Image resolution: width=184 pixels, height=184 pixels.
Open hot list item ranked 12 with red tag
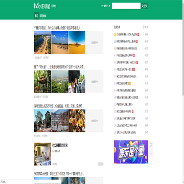(124, 111)
